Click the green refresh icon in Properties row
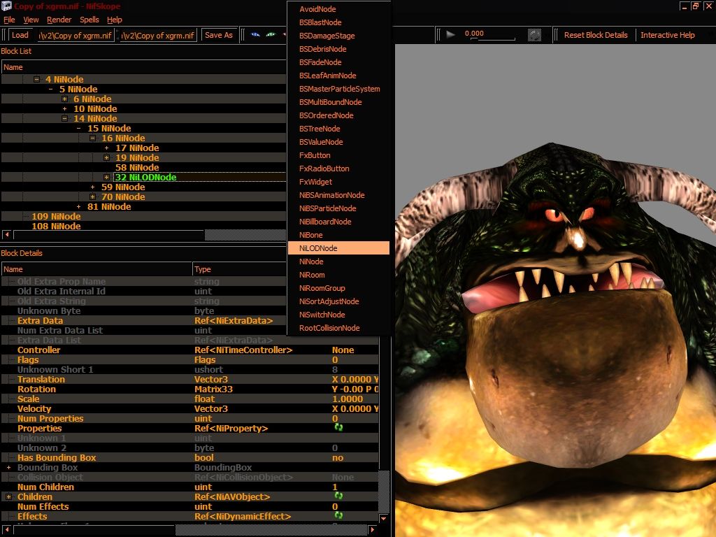Image resolution: width=716 pixels, height=537 pixels. click(x=338, y=427)
